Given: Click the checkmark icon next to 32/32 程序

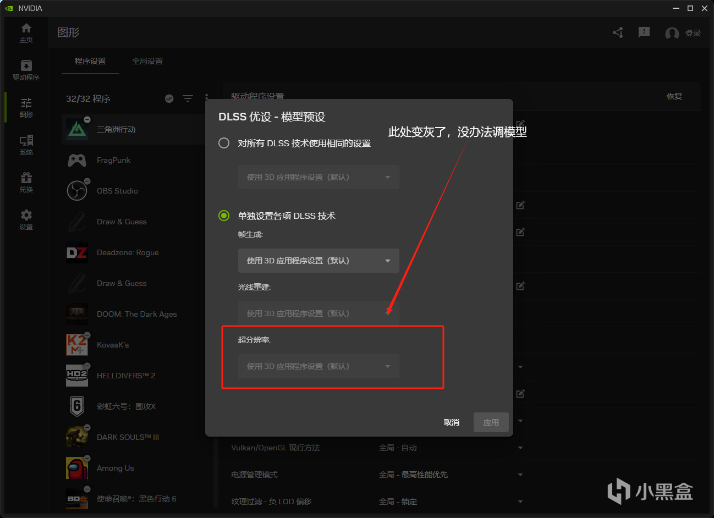Looking at the screenshot, I should [169, 98].
